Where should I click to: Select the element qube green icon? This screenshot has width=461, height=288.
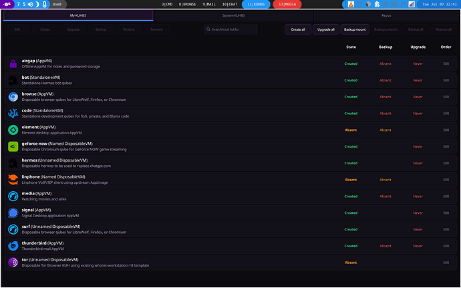click(13, 130)
